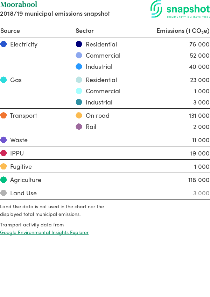Click the dark navy Electricity Residential dot
Viewport: 210px width, 297px height.
(79, 44)
